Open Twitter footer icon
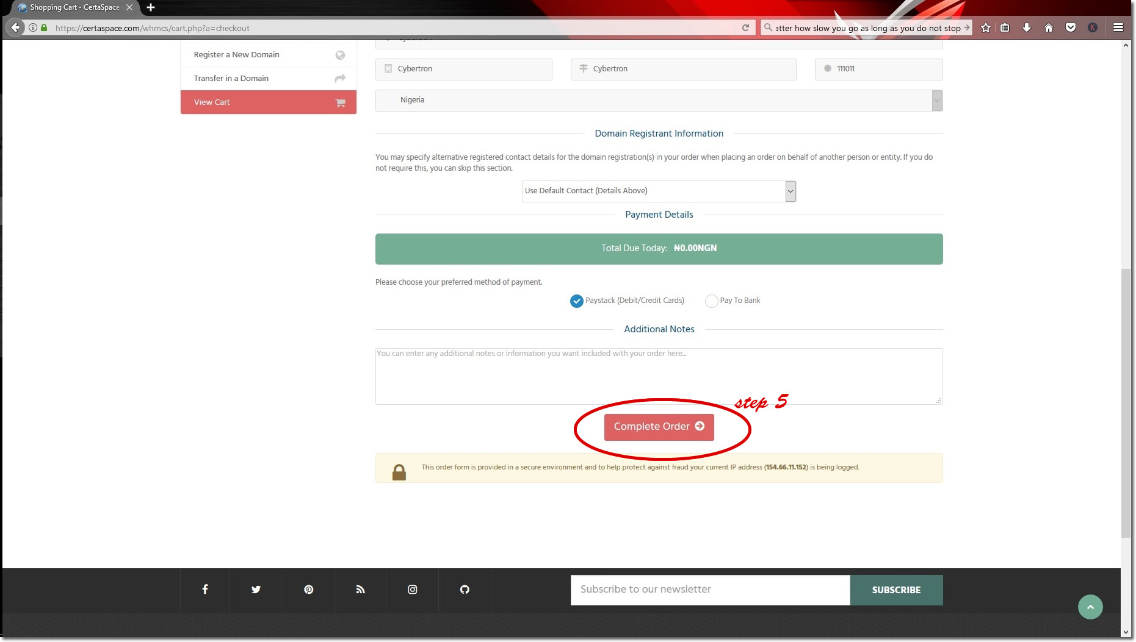The height and width of the screenshot is (642, 1136). pyautogui.click(x=256, y=590)
